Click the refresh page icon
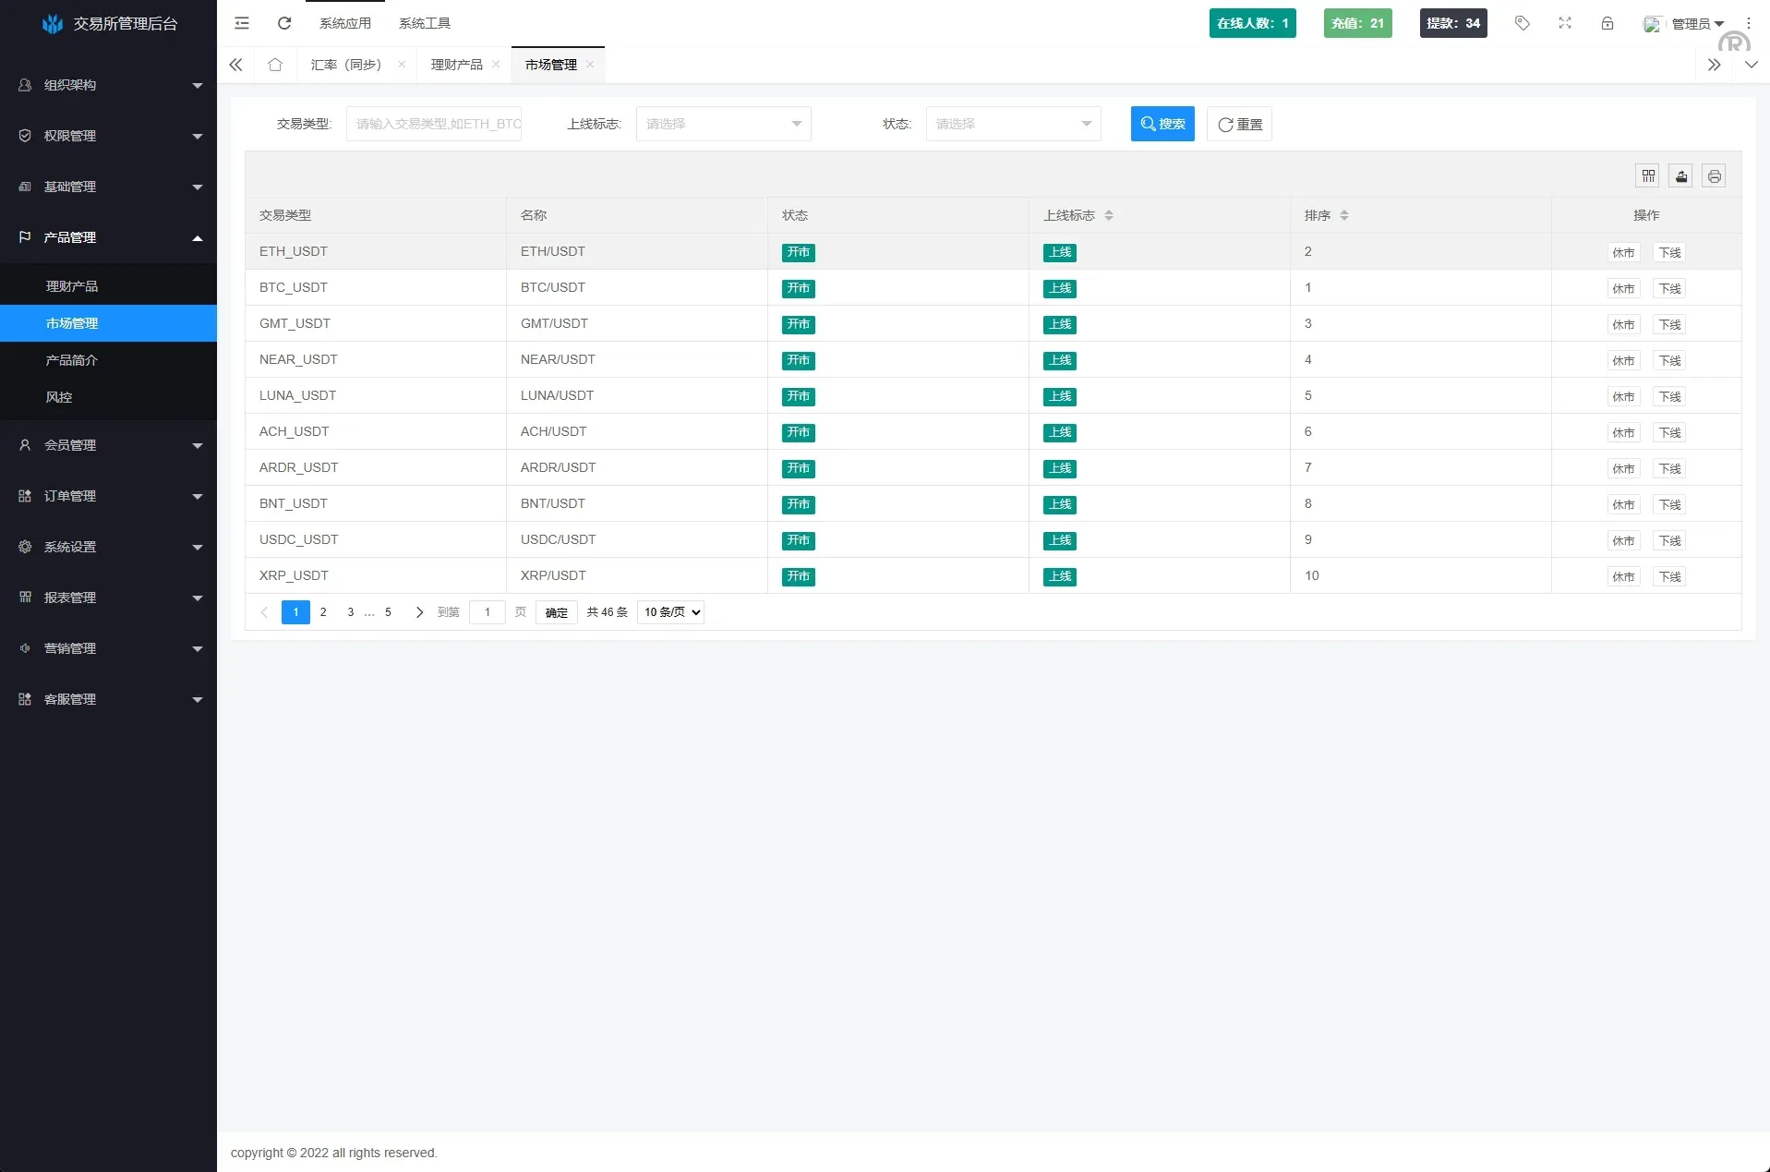Screen dimensions: 1770x1172 pos(283,23)
